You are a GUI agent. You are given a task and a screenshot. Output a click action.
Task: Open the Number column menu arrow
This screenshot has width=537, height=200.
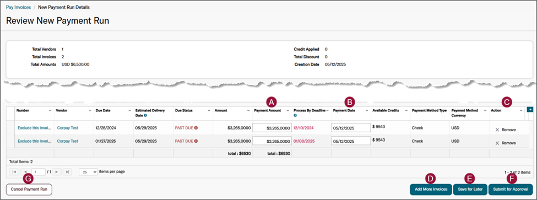coord(51,111)
